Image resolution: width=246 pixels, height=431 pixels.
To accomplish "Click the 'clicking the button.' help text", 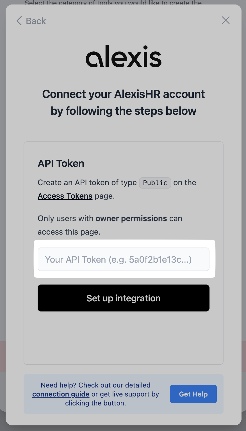I will point(95,403).
